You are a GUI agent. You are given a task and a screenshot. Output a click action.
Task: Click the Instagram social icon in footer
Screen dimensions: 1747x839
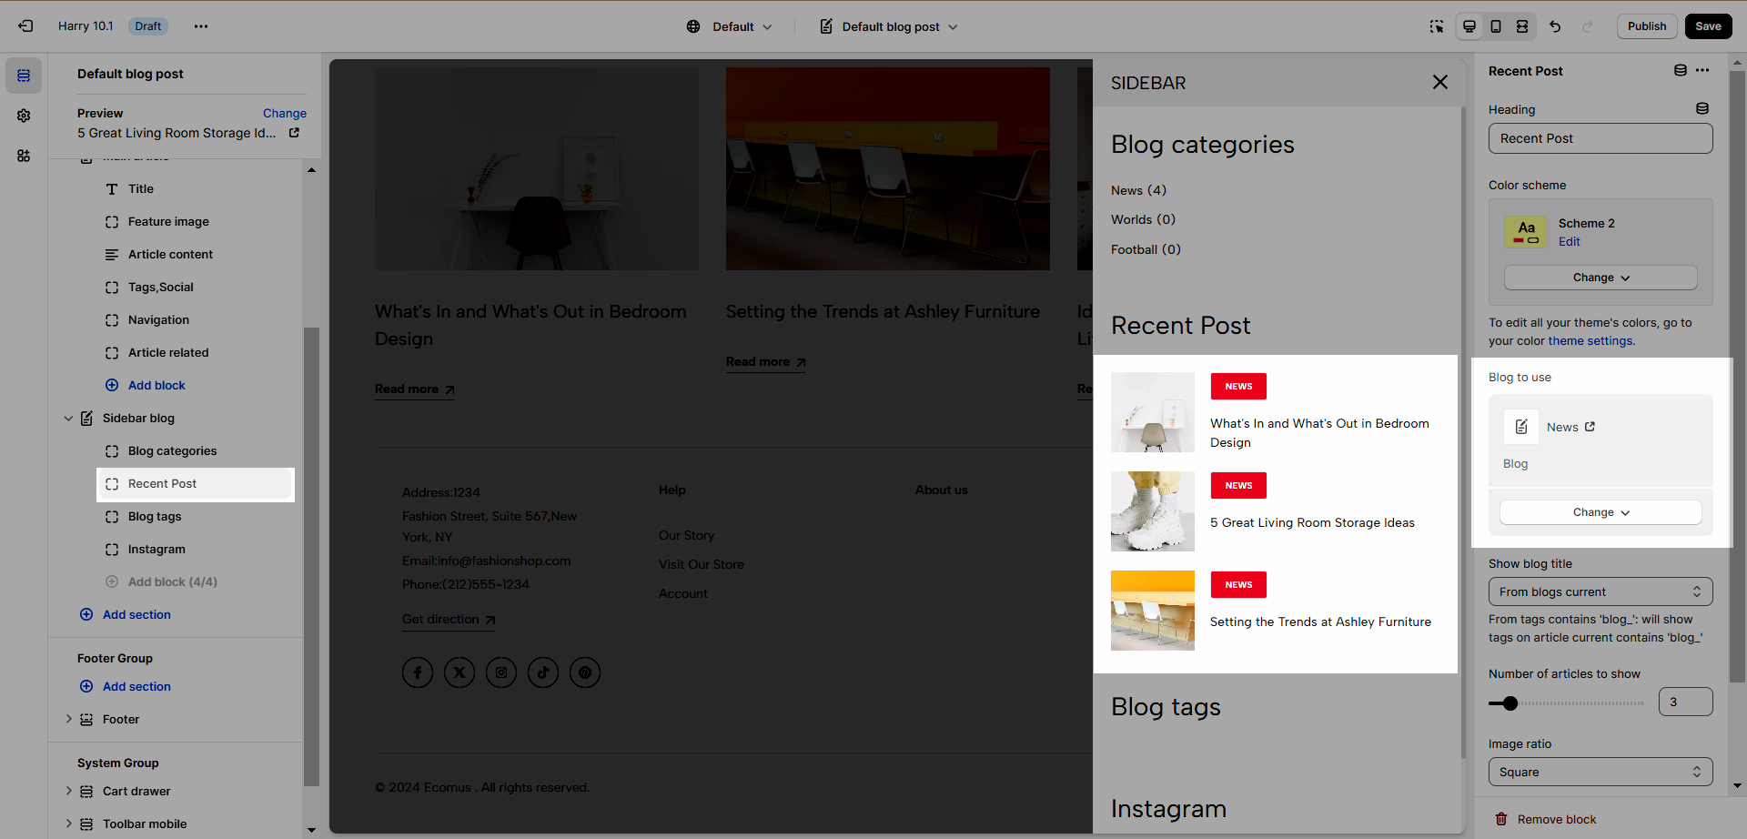(501, 672)
